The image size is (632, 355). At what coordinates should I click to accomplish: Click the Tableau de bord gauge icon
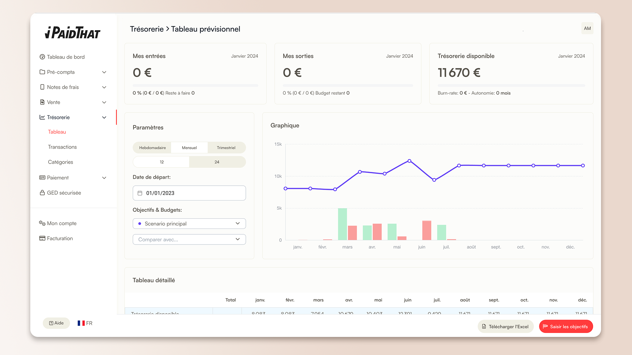coord(42,57)
